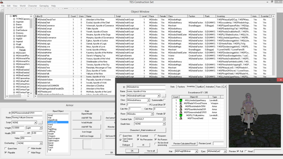Click the MGPBootsAedraWSRH armor icon
The image size is (283, 159).
click(x=181, y=107)
